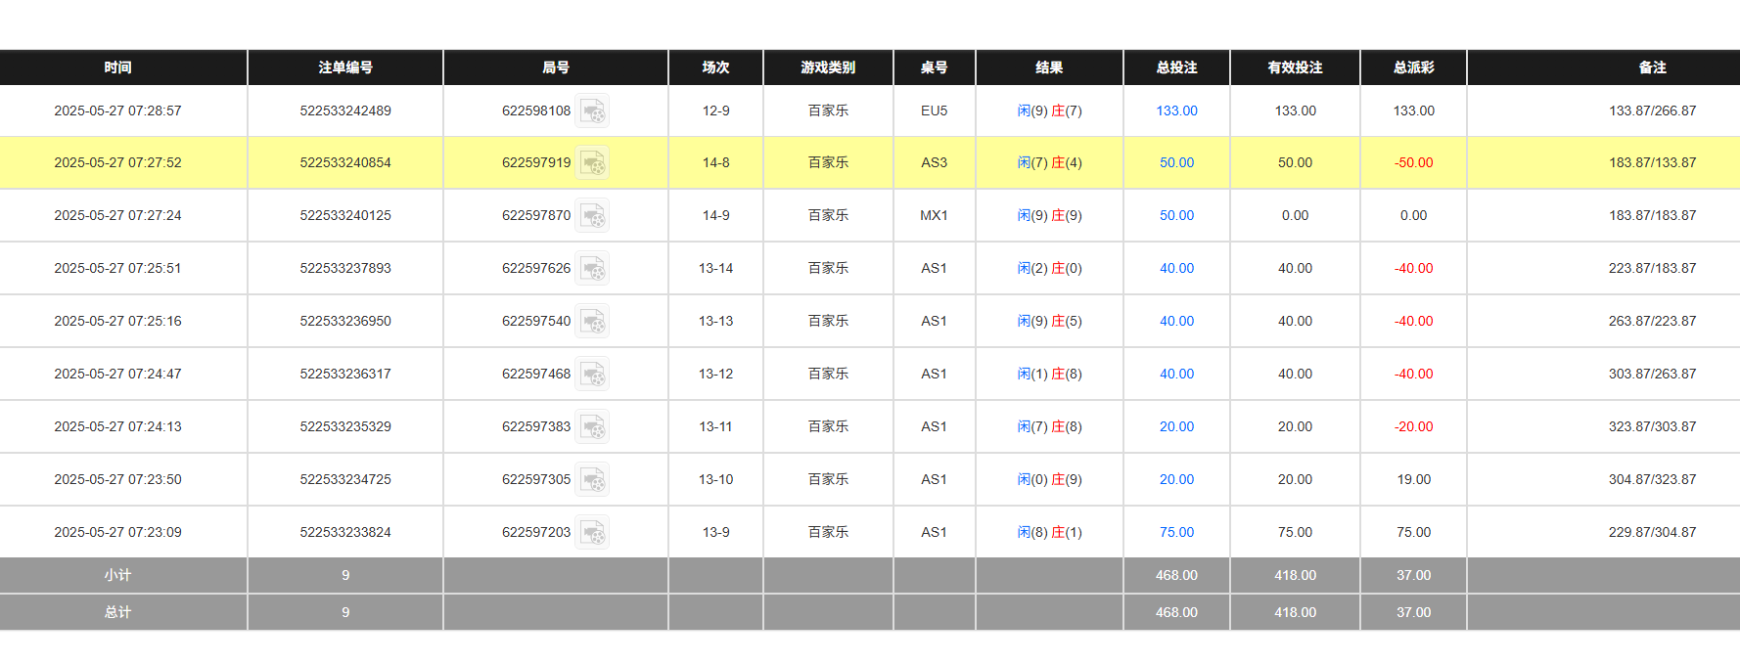The height and width of the screenshot is (664, 1740).
Task: Click video icon beside round 622597468
Action: click(592, 375)
